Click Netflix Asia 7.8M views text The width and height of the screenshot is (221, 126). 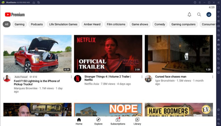coord(108,84)
